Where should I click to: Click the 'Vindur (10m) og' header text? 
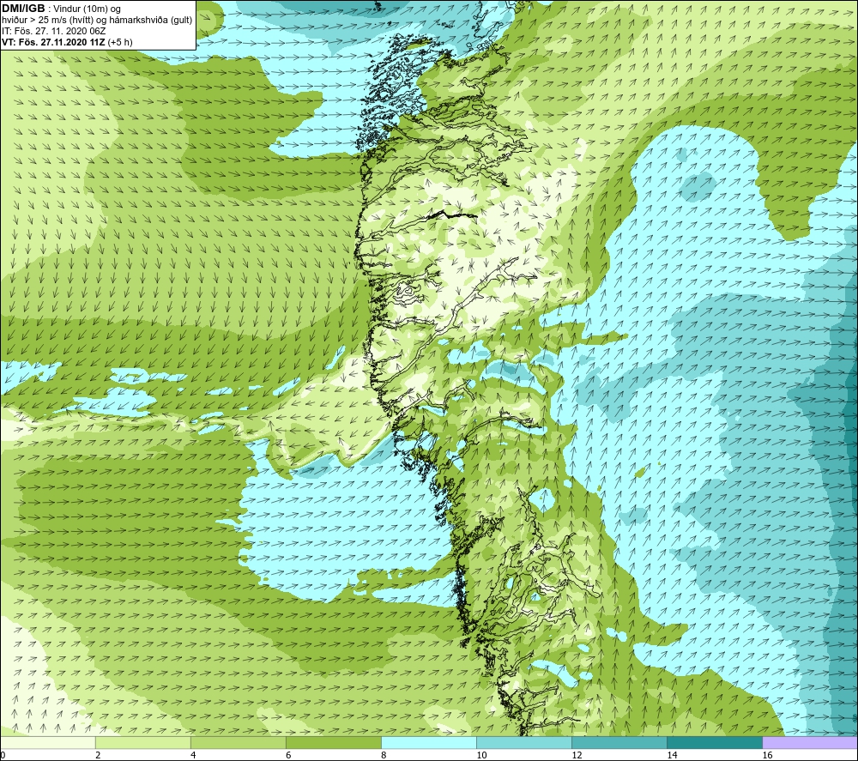(88, 9)
